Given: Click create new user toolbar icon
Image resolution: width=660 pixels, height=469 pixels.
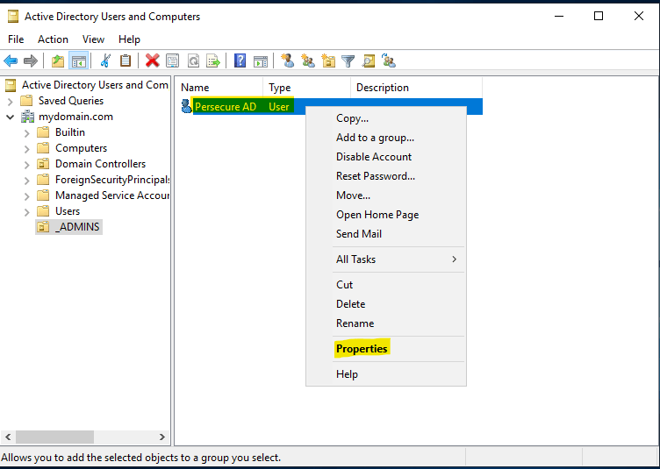Looking at the screenshot, I should pos(287,60).
